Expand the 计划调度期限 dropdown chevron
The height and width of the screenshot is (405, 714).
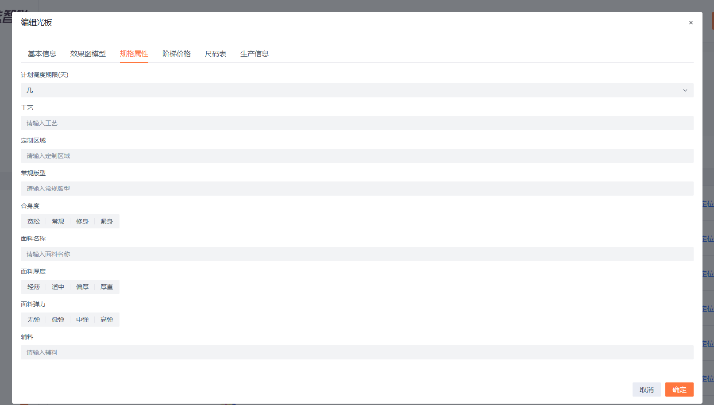(685, 90)
